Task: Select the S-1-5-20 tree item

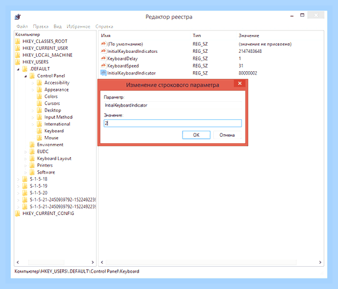Action: coord(38,193)
